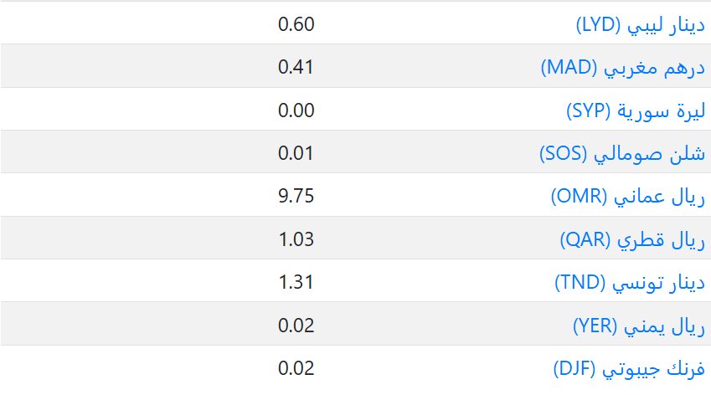Click the 0.00 rate for SYP

[x=296, y=110]
